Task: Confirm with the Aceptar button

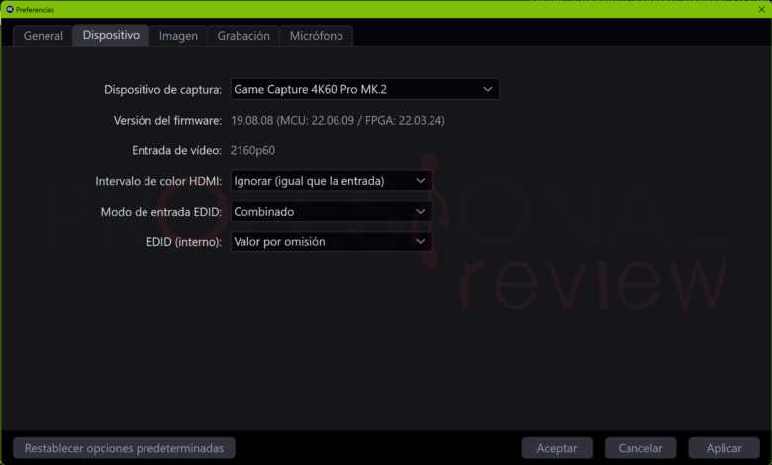Action: [x=557, y=448]
